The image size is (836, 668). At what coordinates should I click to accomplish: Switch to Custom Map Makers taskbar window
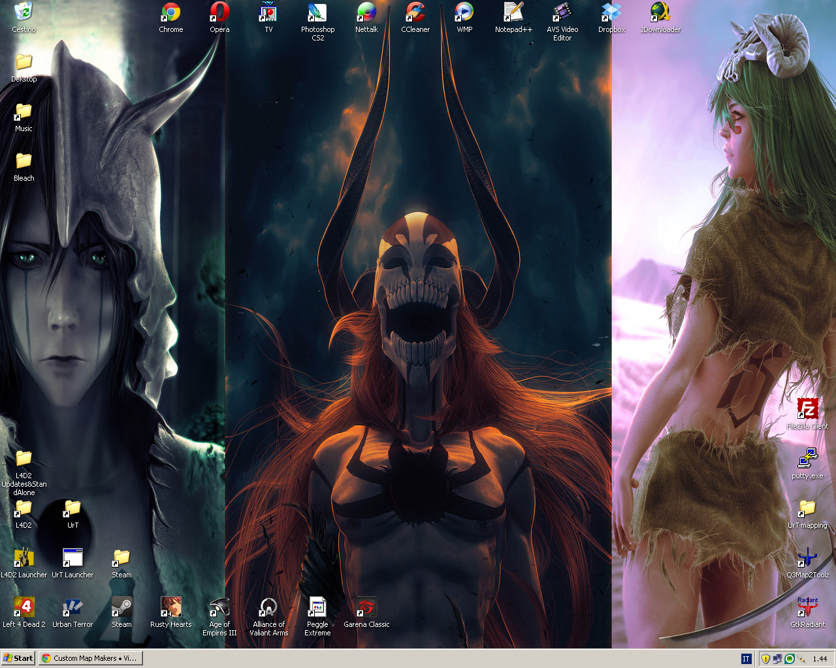(x=90, y=658)
